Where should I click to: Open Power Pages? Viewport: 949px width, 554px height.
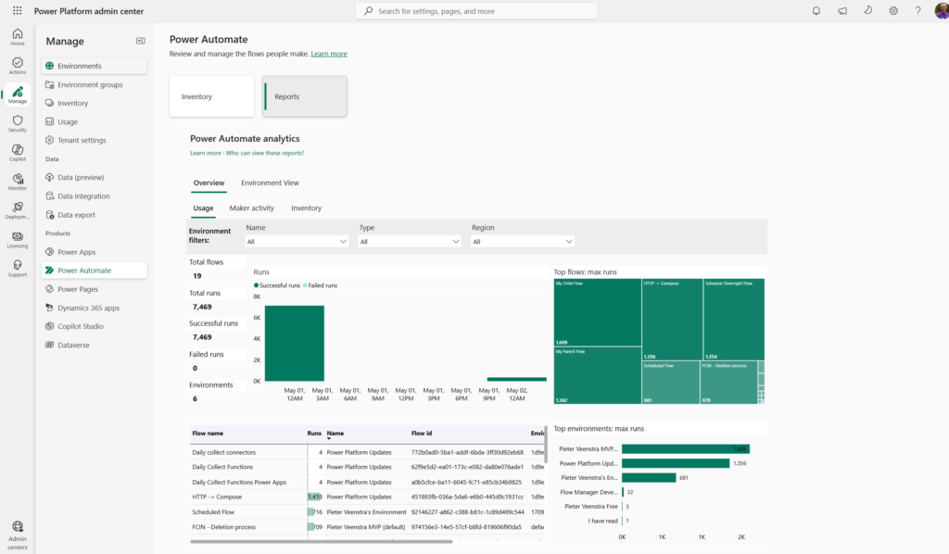pyautogui.click(x=94, y=289)
